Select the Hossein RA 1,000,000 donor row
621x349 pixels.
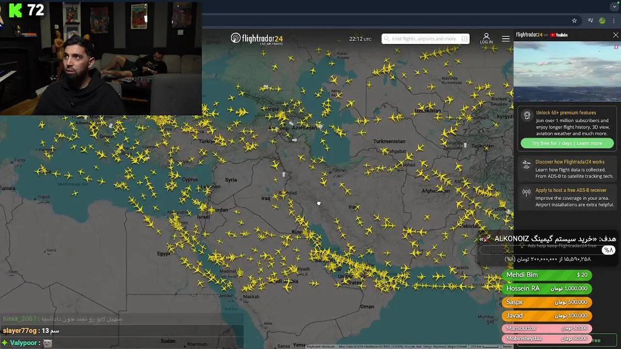pyautogui.click(x=547, y=288)
